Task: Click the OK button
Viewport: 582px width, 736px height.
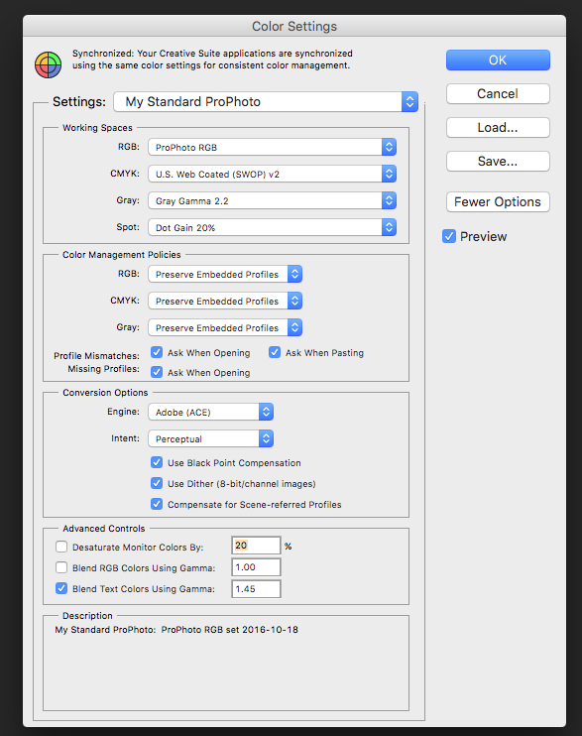Action: (x=498, y=61)
